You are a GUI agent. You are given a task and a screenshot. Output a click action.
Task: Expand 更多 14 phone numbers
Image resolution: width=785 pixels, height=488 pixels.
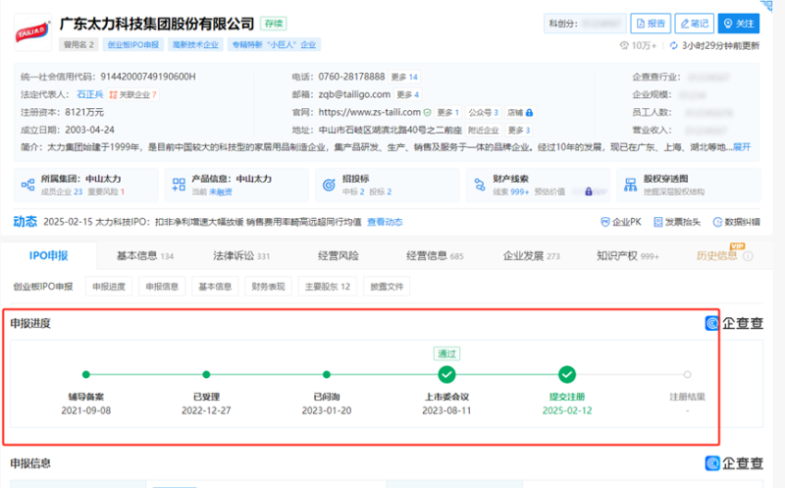pos(404,77)
